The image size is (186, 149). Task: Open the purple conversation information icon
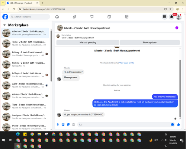177,28
